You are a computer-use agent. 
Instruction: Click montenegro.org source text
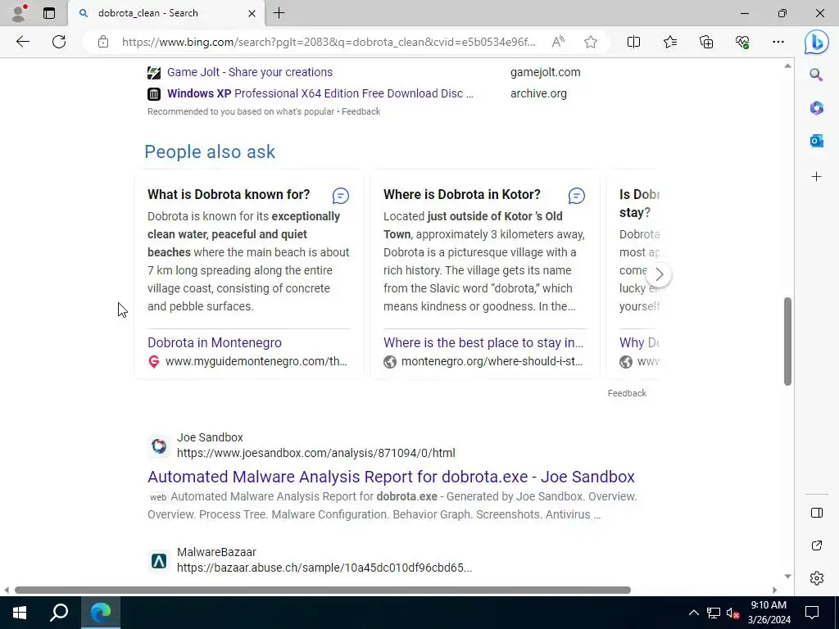(x=492, y=361)
